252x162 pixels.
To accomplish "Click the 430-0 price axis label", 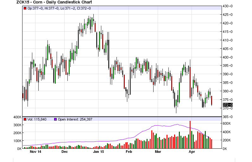I will [228, 6].
